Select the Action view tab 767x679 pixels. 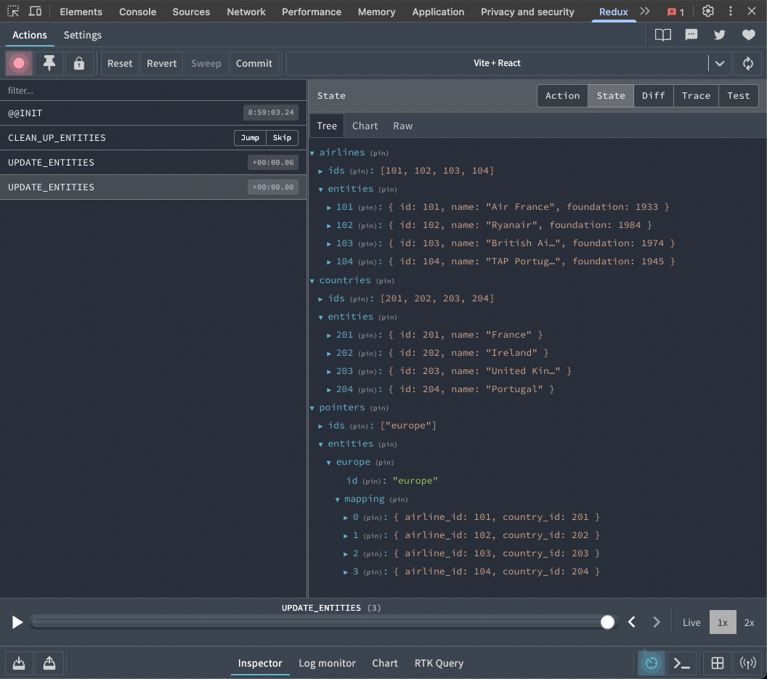562,95
